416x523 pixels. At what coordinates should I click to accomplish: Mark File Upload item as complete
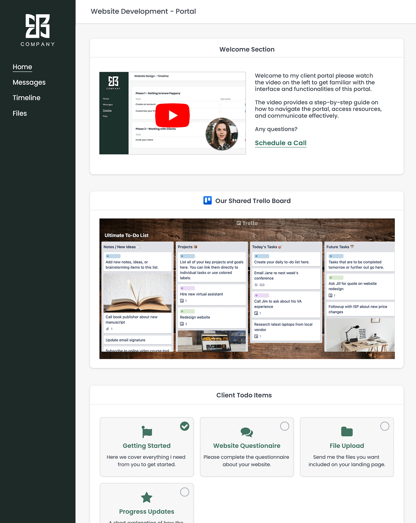tap(385, 426)
